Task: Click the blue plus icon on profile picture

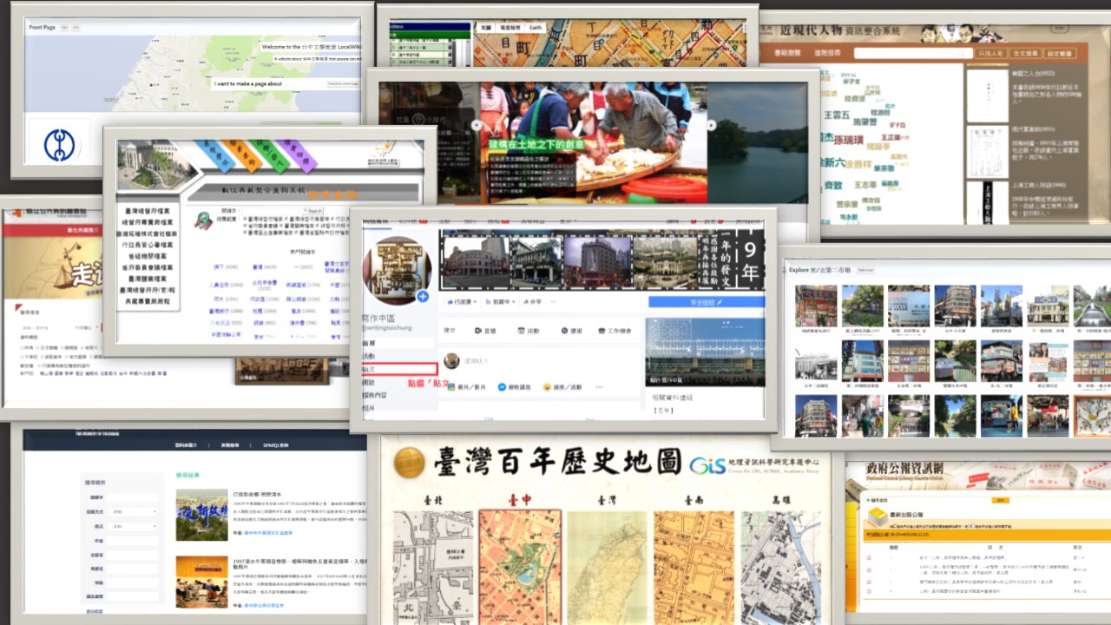Action: point(422,296)
